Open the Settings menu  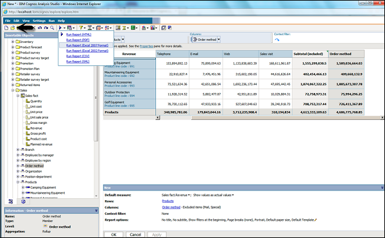[39, 21]
